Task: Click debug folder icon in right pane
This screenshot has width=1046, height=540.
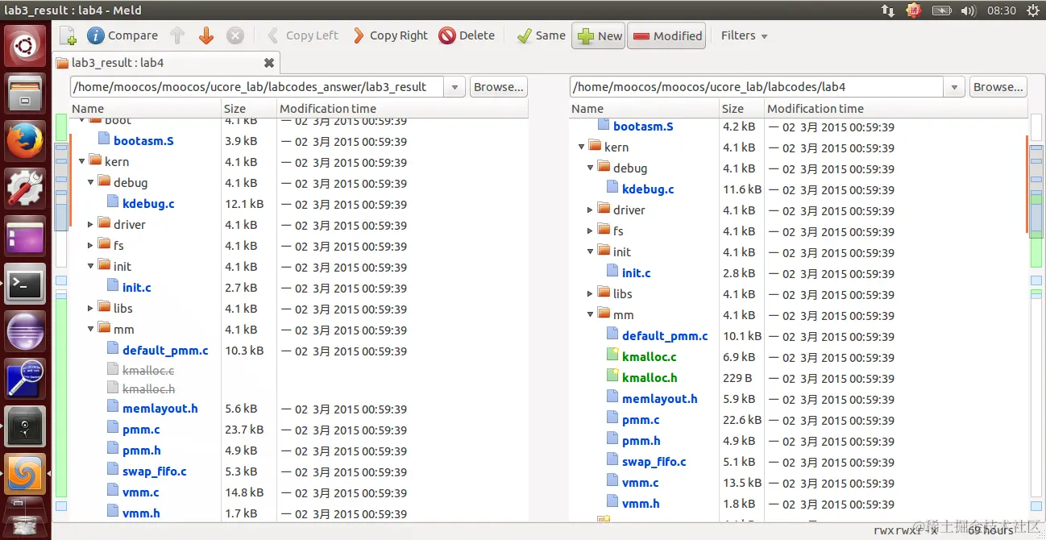Action: 604,168
